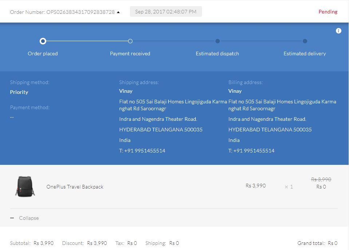Viewport: 349px width, 250px height.
Task: Click the Priority shipping method value
Action: pyautogui.click(x=19, y=92)
